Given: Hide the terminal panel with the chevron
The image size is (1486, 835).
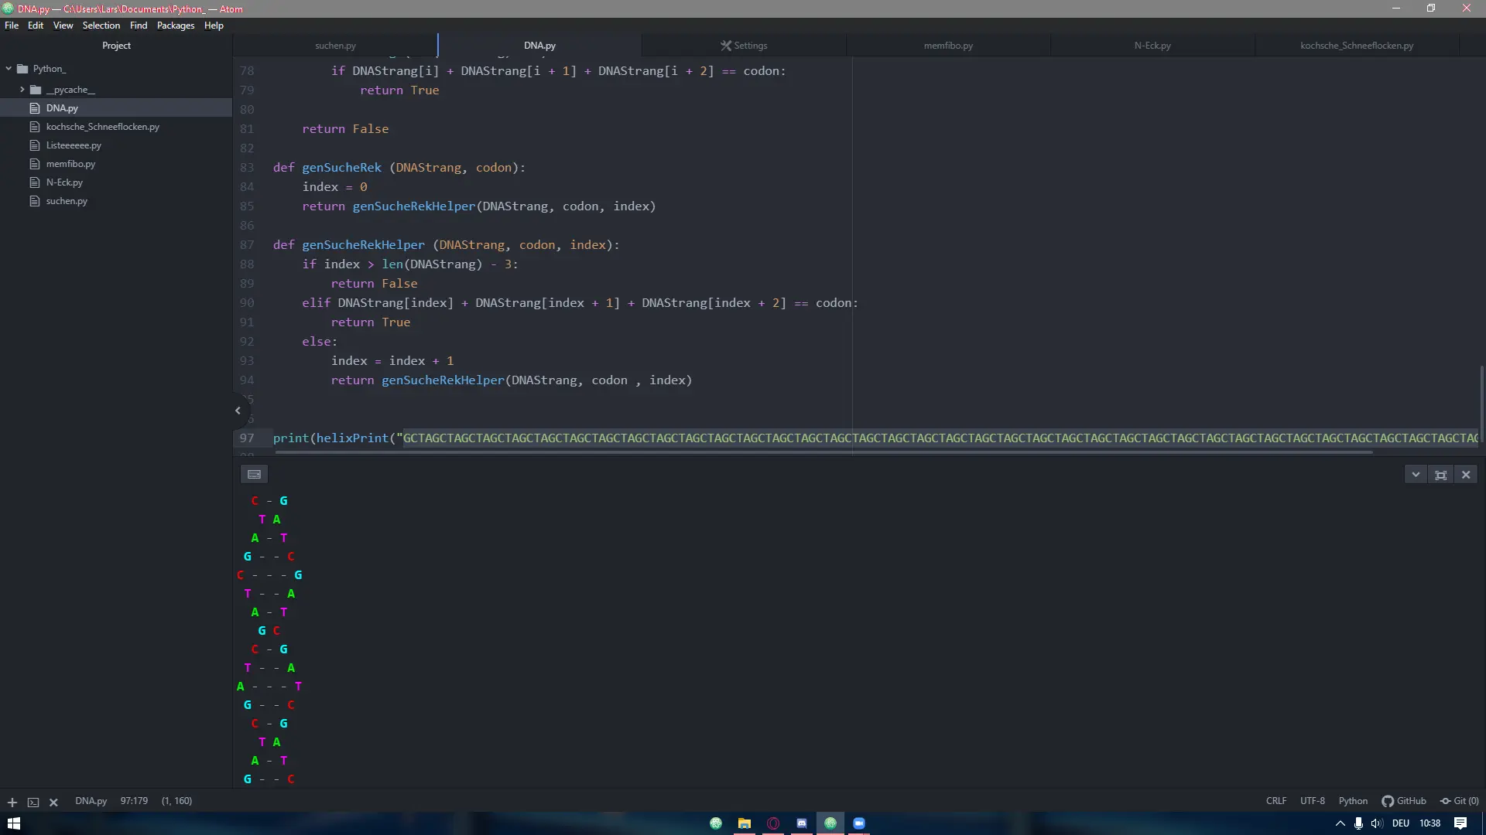Looking at the screenshot, I should point(1416,475).
